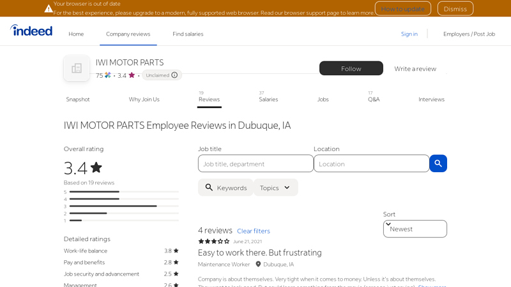Open review titled Easy to work there. But frustrating

click(260, 253)
